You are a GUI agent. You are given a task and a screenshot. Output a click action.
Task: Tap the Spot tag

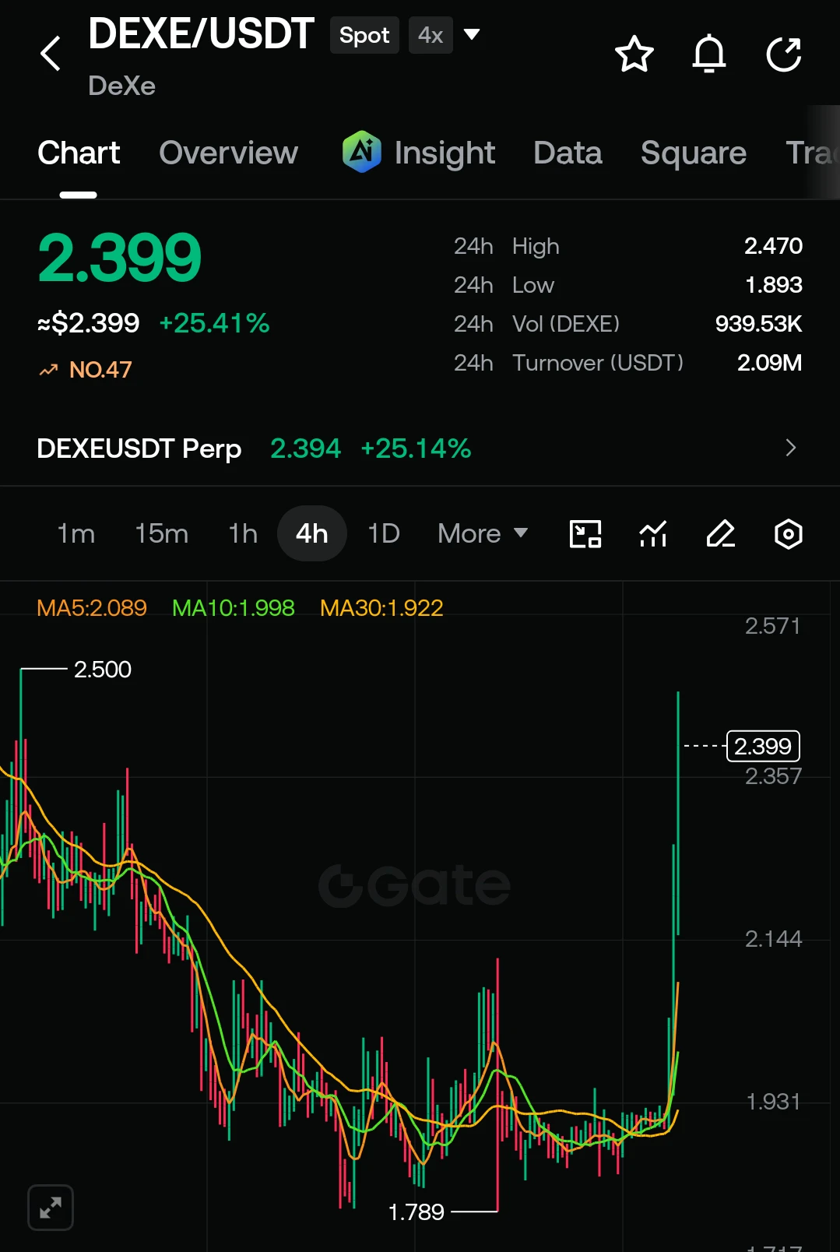(364, 35)
